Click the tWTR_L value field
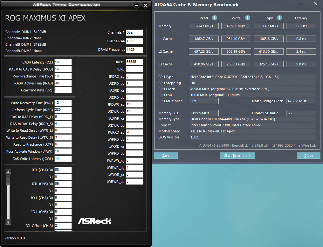The height and width of the screenshot is (247, 323). [x=63, y=130]
